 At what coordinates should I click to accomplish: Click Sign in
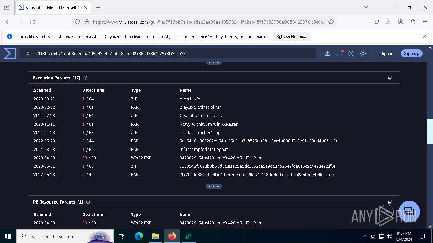(387, 53)
